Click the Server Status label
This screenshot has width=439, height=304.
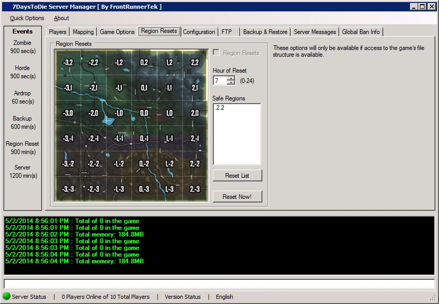point(29,297)
